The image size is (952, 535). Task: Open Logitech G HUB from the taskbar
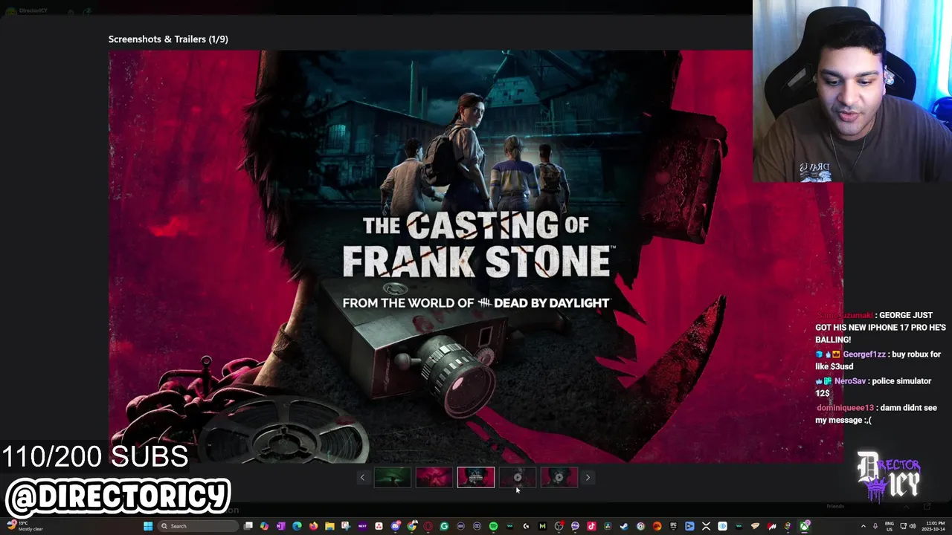pos(526,526)
